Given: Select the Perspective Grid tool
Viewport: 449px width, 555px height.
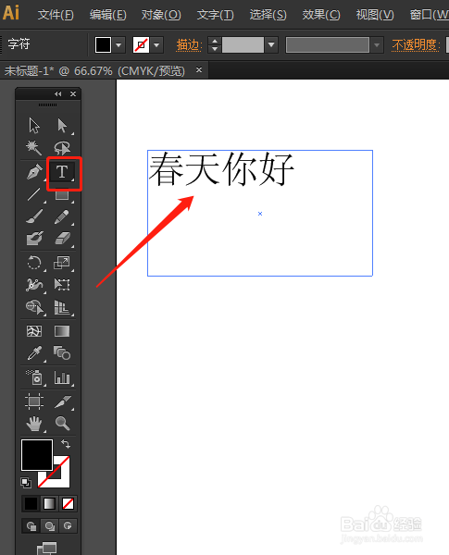Looking at the screenshot, I should click(62, 307).
